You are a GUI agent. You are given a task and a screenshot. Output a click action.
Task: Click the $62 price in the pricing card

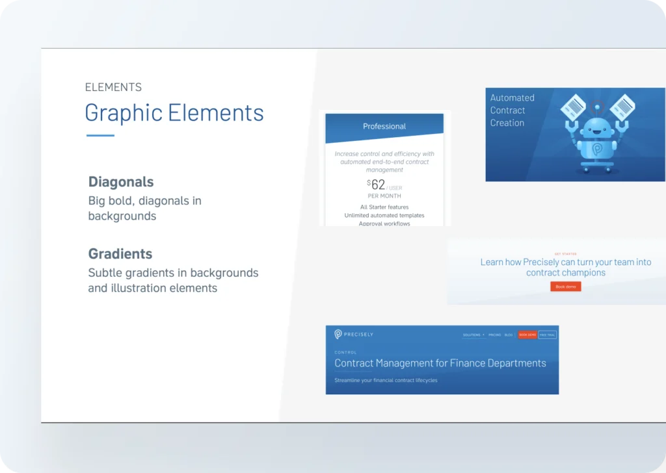click(377, 185)
